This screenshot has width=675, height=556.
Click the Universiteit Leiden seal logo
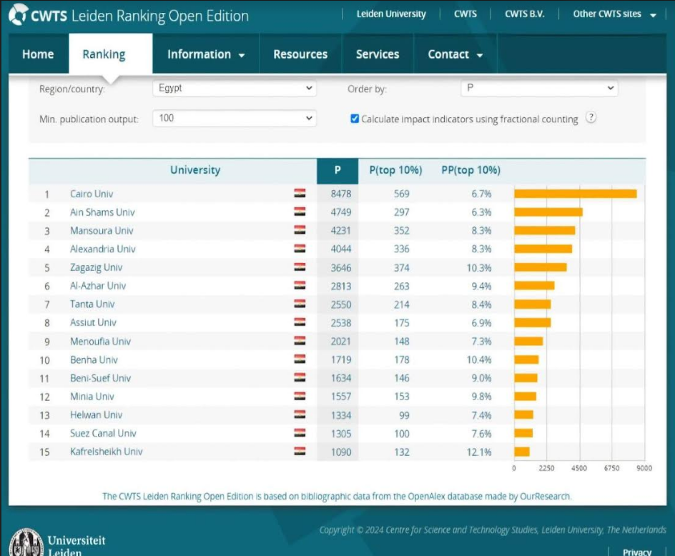tap(26, 542)
